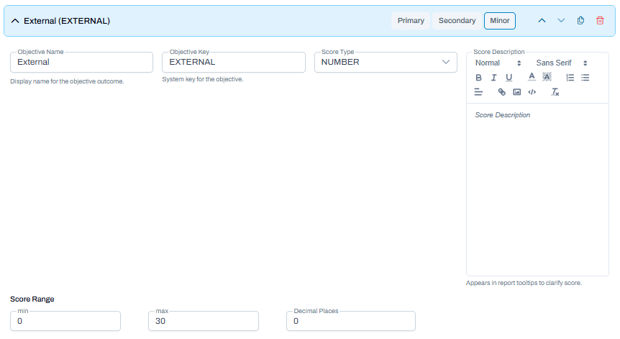620x339 pixels.
Task: Edit the Score Range max field
Action: tap(204, 321)
